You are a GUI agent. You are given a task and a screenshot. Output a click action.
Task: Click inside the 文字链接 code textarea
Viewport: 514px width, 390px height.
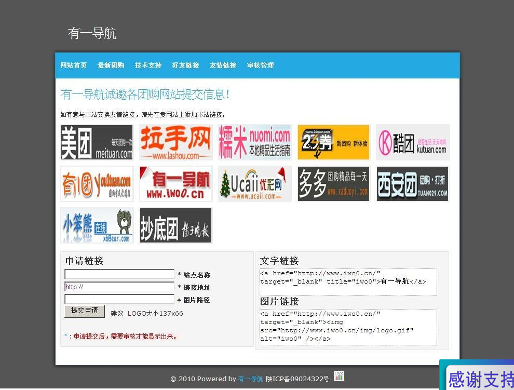(x=348, y=282)
